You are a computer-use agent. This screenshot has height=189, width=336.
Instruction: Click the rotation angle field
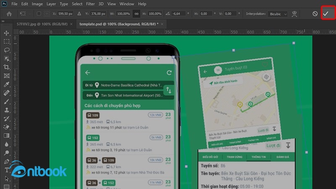click(x=179, y=14)
